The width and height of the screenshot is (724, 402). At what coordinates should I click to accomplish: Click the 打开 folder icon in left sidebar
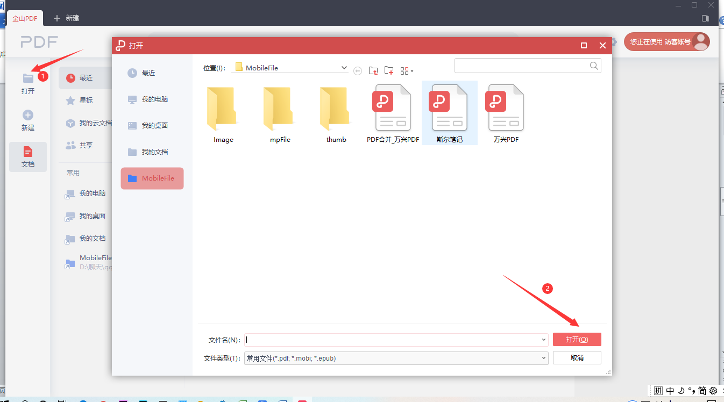28,78
